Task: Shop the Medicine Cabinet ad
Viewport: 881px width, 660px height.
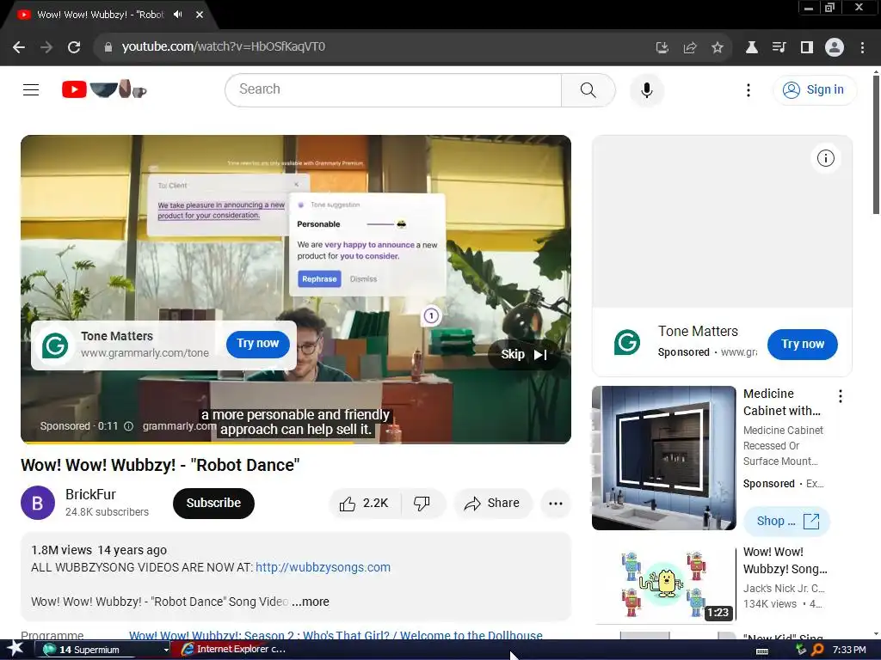Action: pos(786,522)
